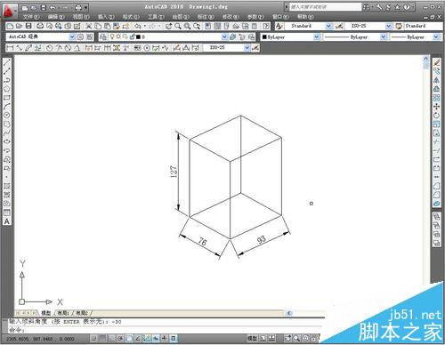Click the InfoCenter keyword search field

tap(325, 7)
